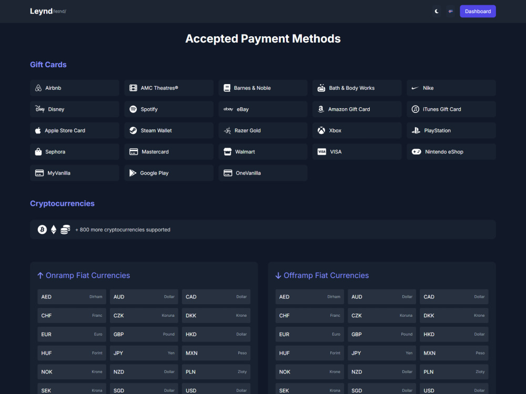Click the Amazon logo icon
The height and width of the screenshot is (394, 526).
click(x=321, y=109)
